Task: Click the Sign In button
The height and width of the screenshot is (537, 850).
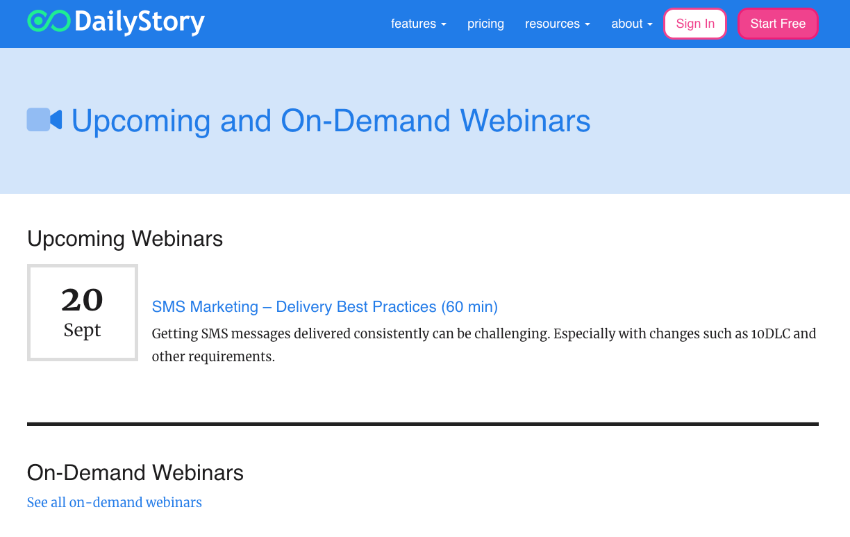Action: pyautogui.click(x=695, y=24)
